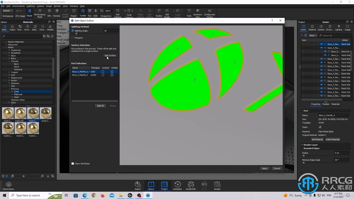Pause the real-time render
Viewport: 354px width, 199px height.
pos(29,13)
